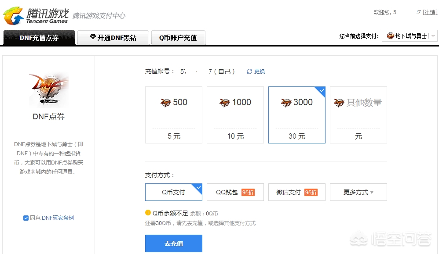
Task: Toggle the 同意 DNF玩家条例 checkbox
Action: pyautogui.click(x=26, y=218)
